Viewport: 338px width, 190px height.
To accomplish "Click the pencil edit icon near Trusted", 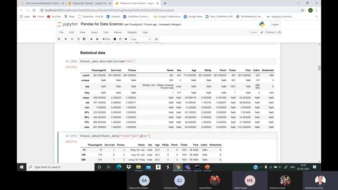I will pos(262,32).
